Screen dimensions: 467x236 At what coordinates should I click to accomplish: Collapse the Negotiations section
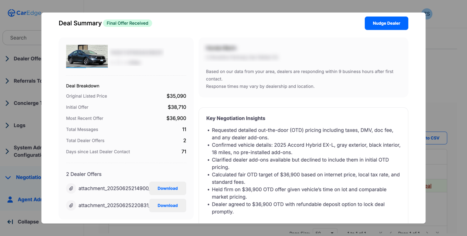(7, 177)
